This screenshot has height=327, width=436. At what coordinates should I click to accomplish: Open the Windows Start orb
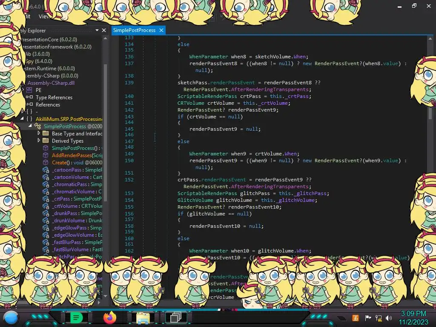click(11, 318)
